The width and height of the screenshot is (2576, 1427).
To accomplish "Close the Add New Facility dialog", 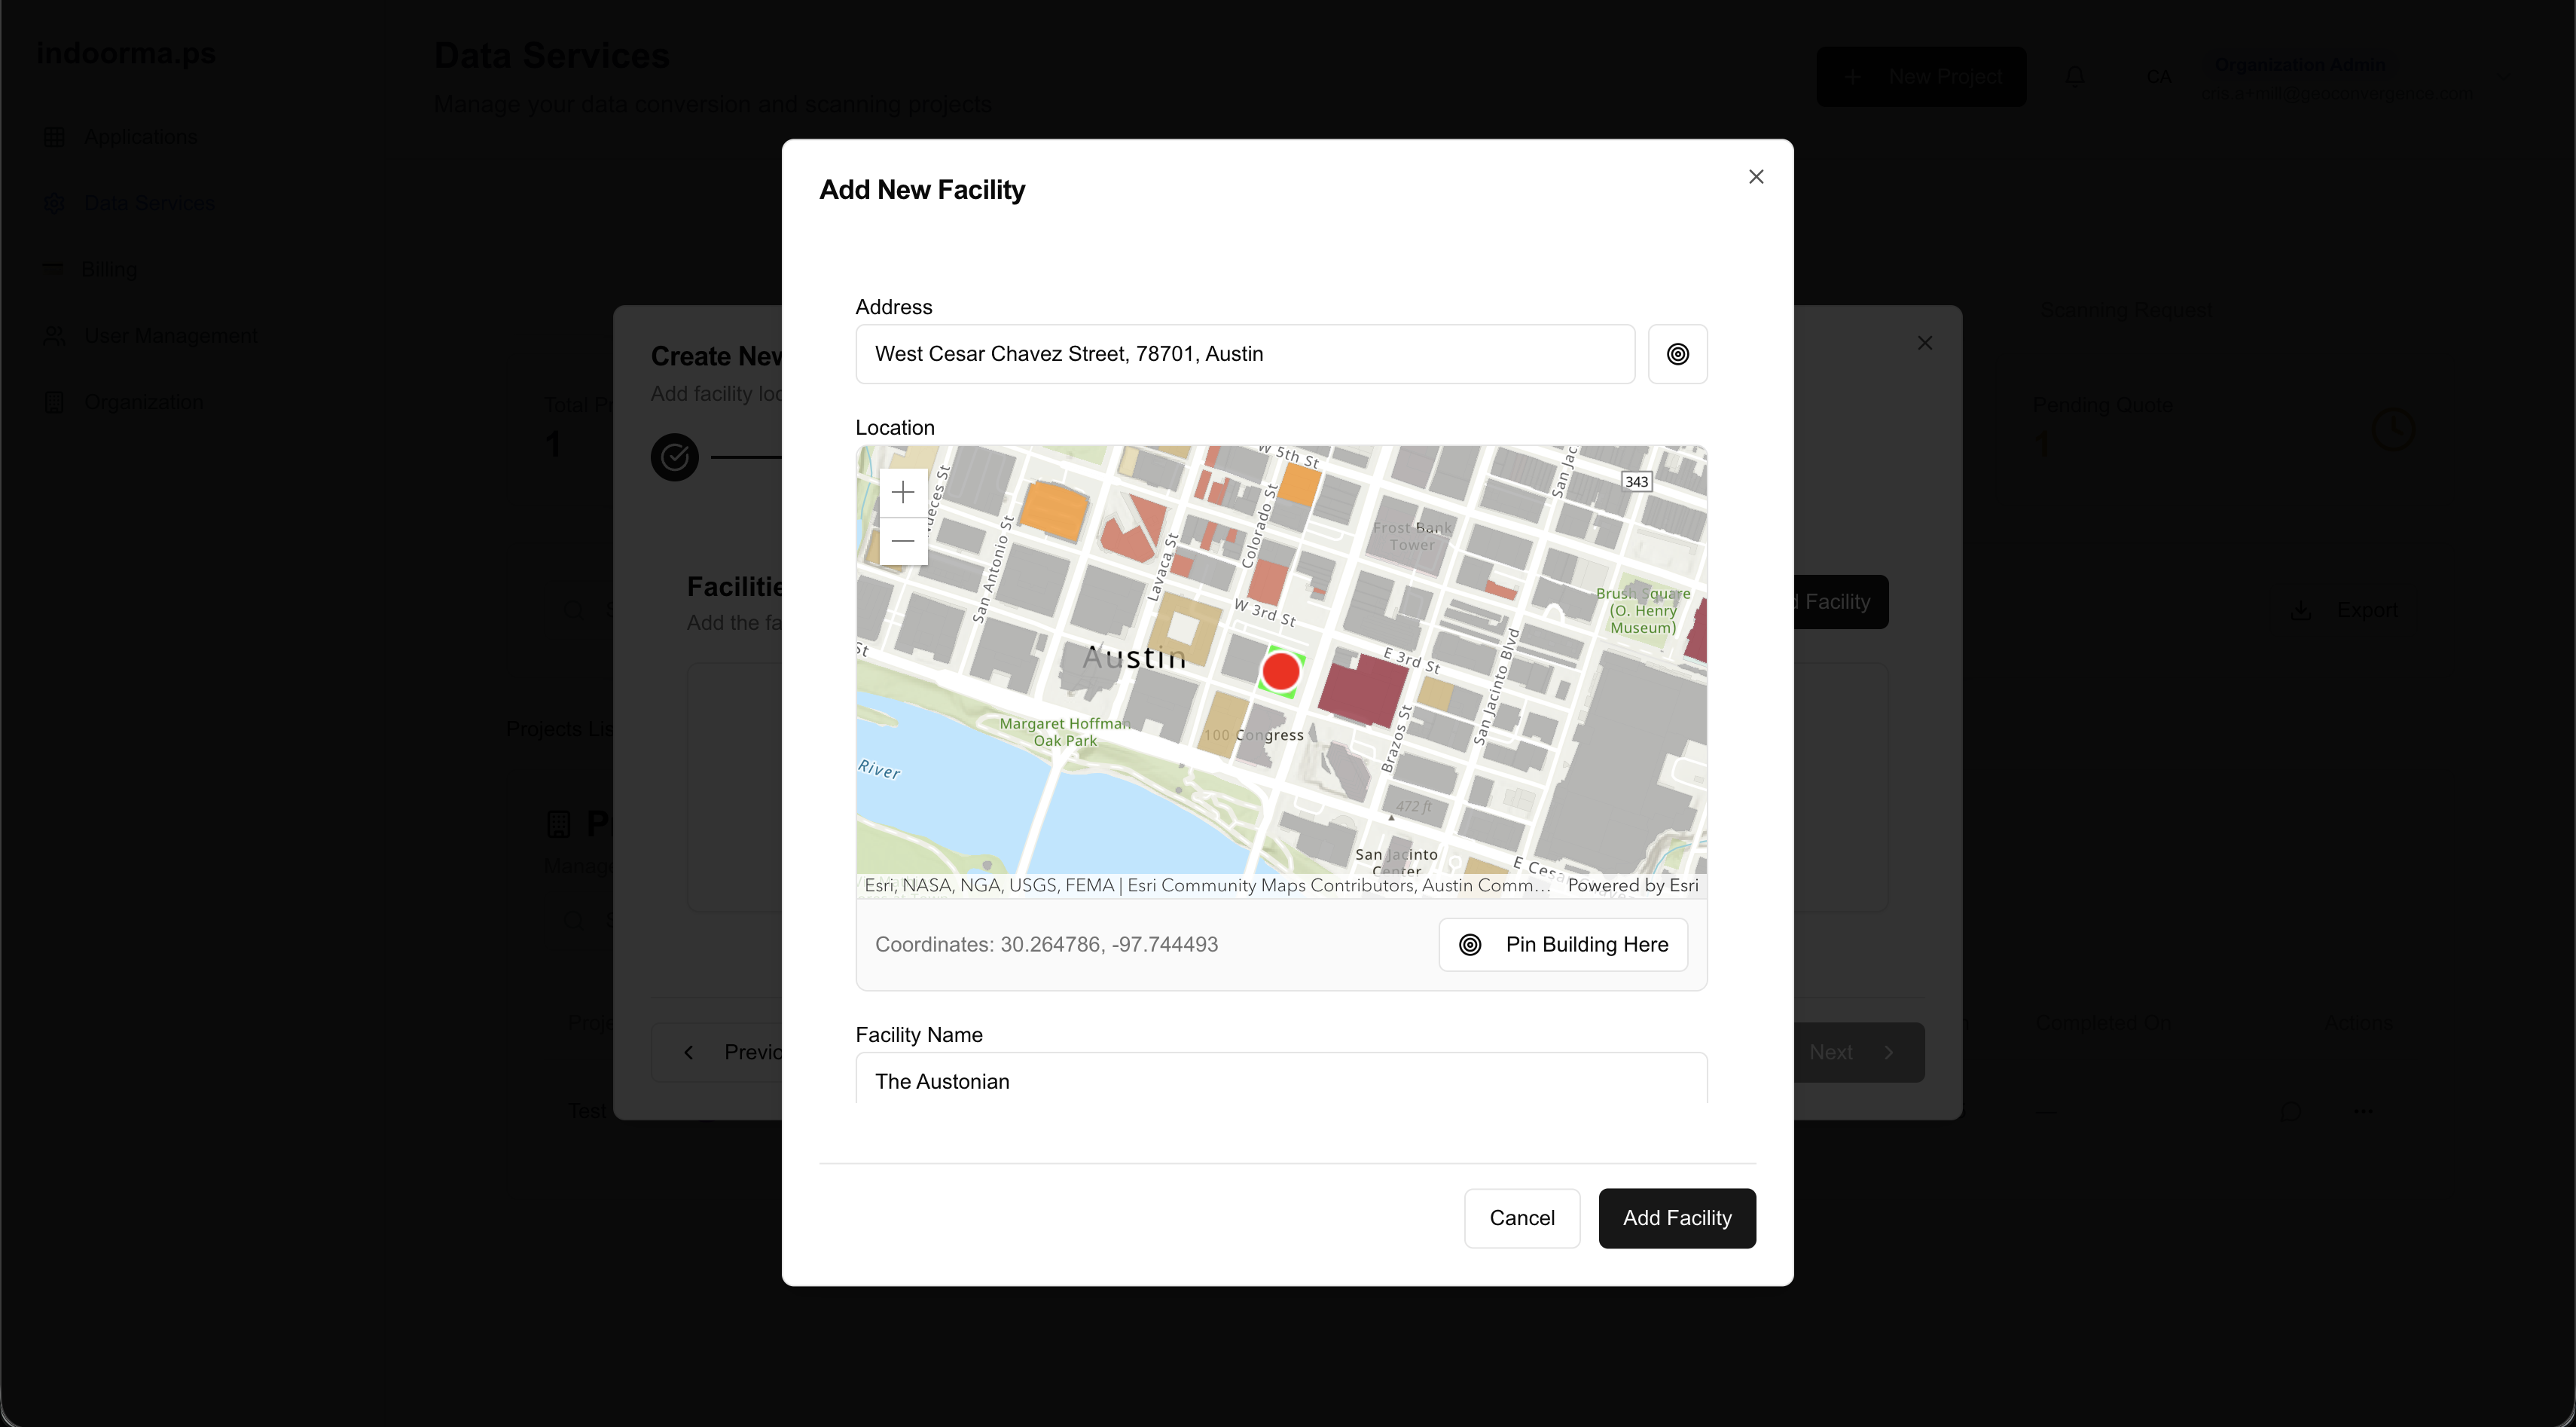I will tap(1756, 177).
